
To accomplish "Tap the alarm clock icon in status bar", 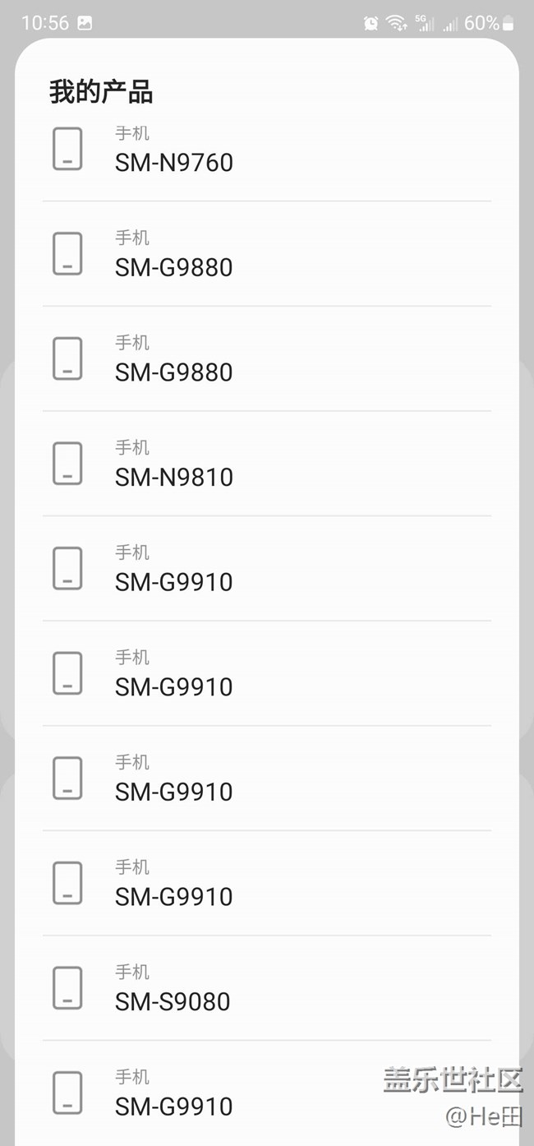I will point(371,23).
